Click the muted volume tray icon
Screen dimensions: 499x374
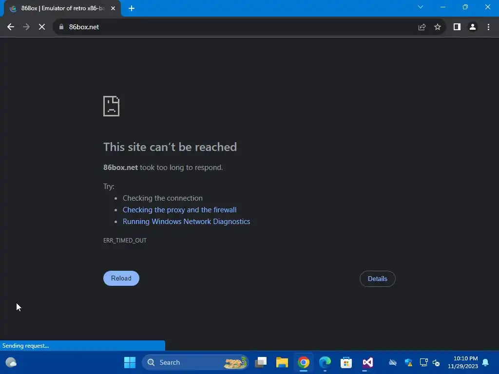[436, 362]
